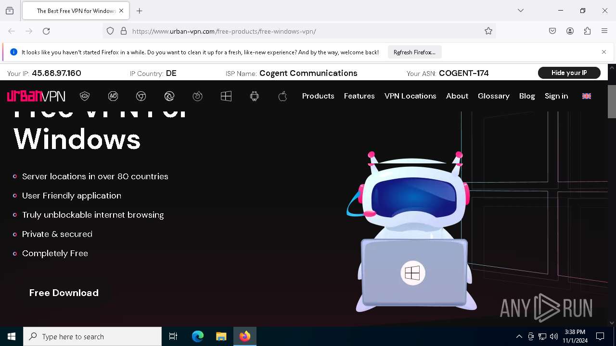Image resolution: width=616 pixels, height=346 pixels.
Task: Open the Glossary page
Action: [x=494, y=96]
